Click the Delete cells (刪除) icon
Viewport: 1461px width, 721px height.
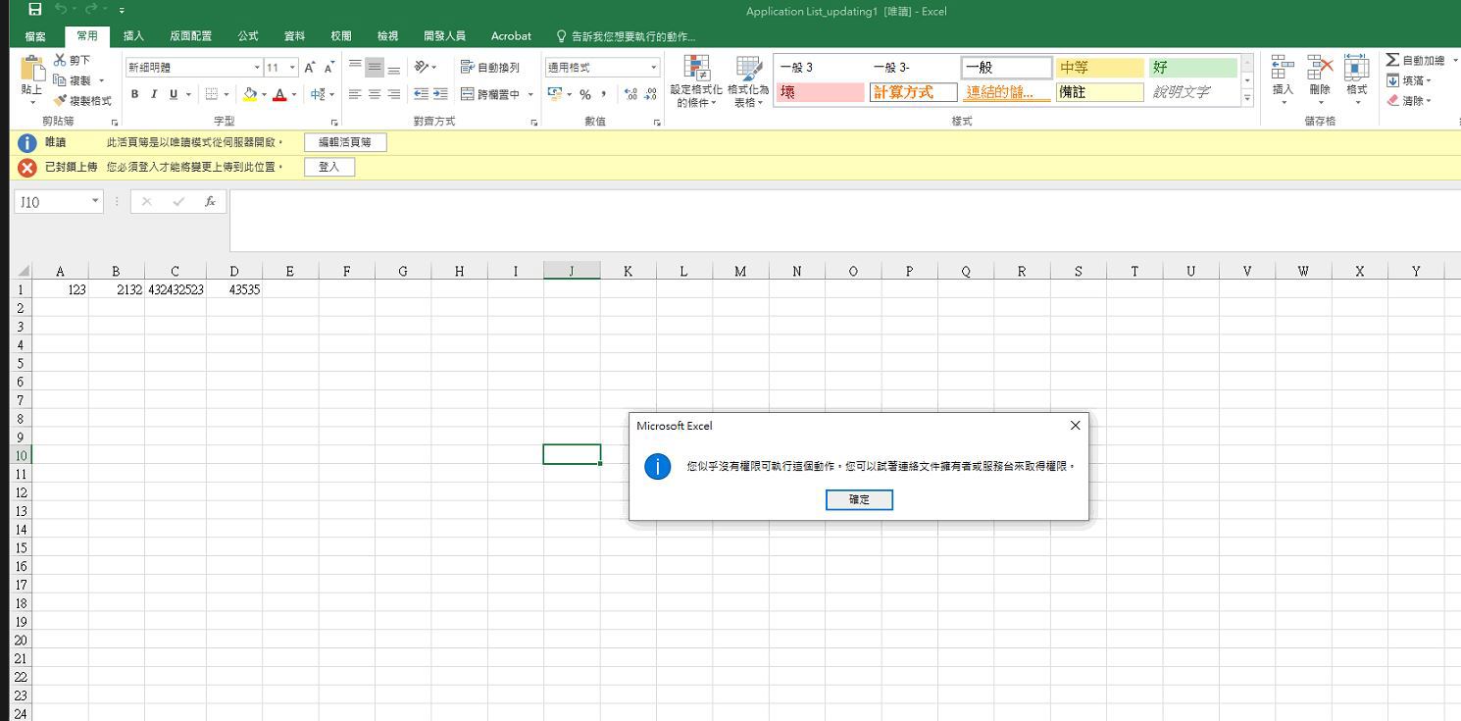click(1320, 67)
